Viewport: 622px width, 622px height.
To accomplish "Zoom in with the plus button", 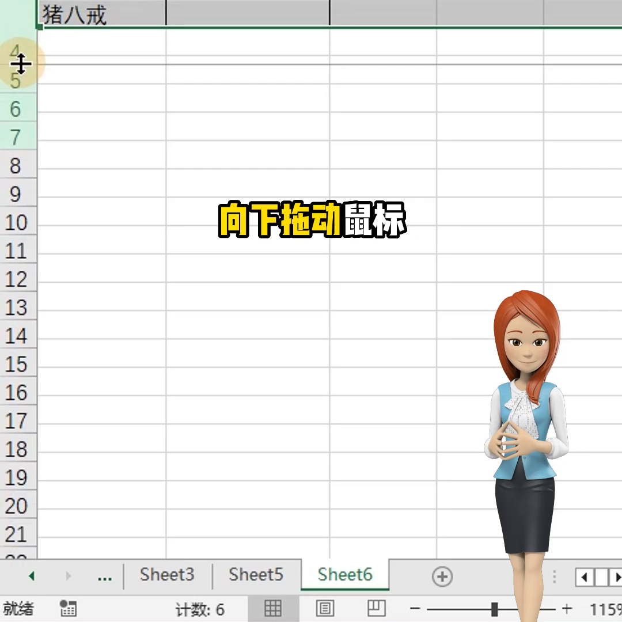I will (567, 609).
